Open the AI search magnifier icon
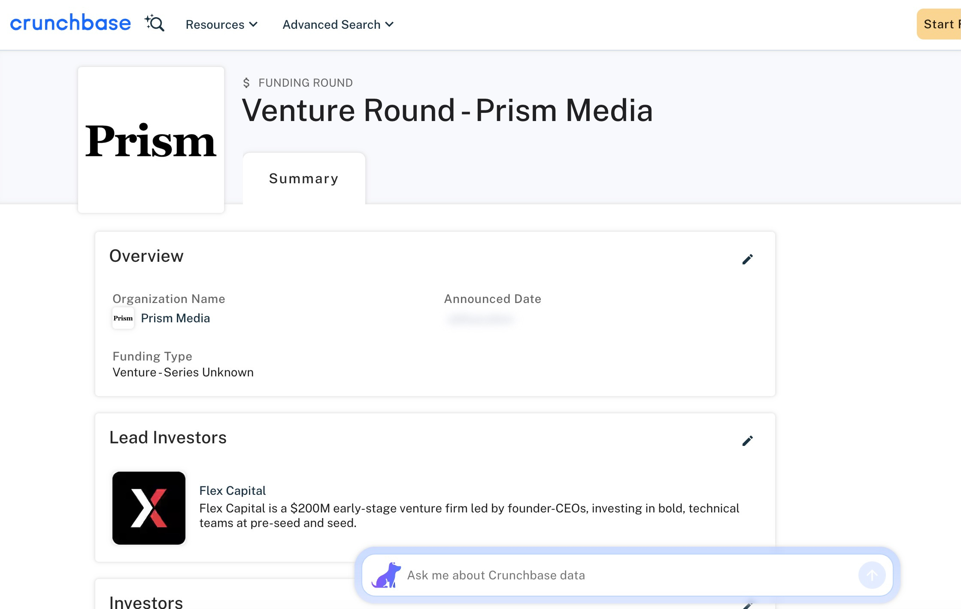 coord(155,23)
